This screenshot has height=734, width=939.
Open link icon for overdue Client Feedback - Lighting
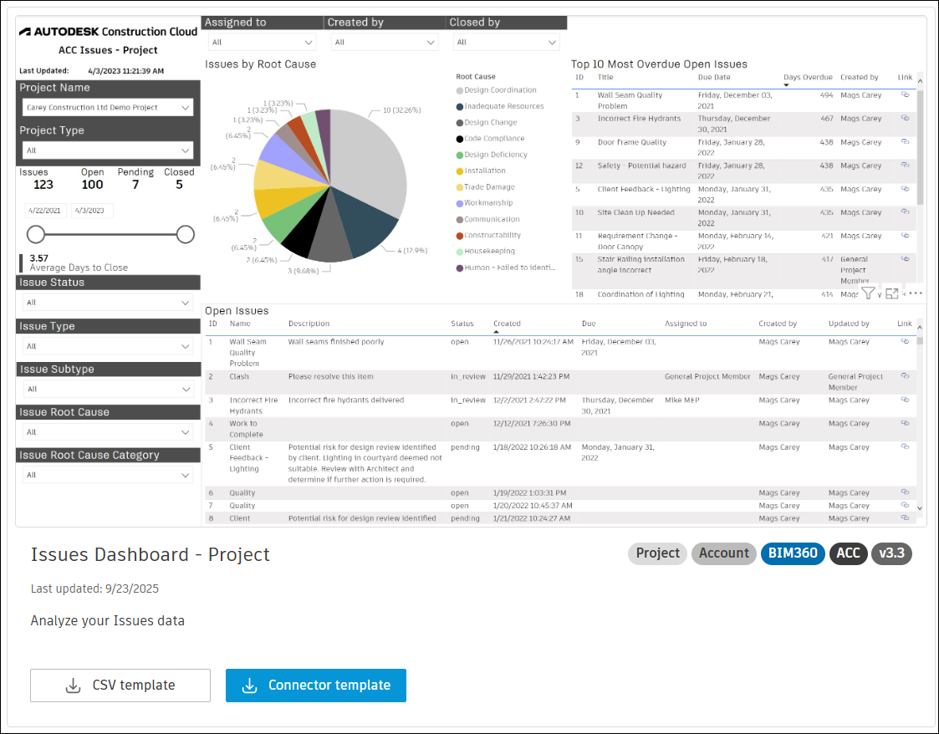point(905,189)
